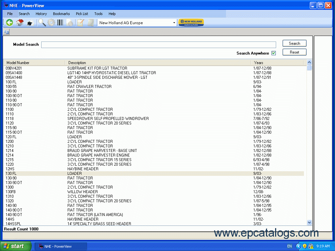Select model row 09BV4201
Screen dimensions: 335x251
(x=154, y=68)
